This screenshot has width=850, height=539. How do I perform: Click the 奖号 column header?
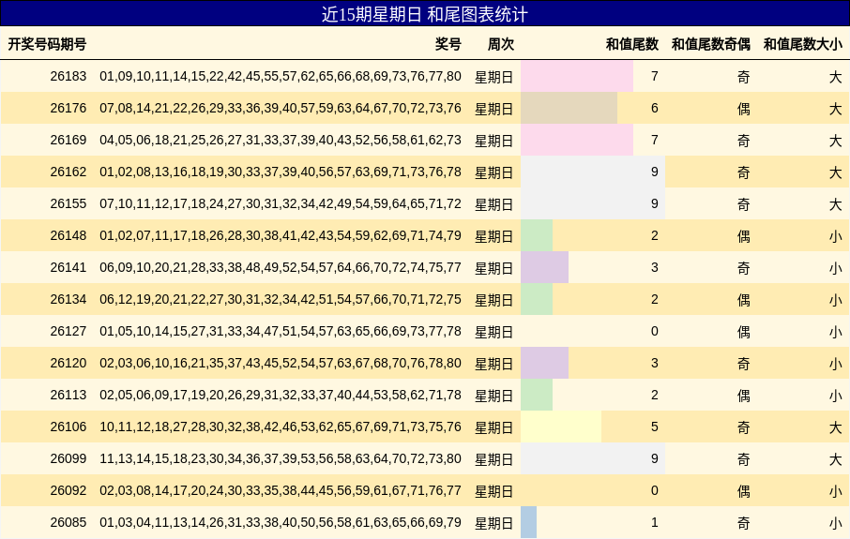click(x=448, y=44)
